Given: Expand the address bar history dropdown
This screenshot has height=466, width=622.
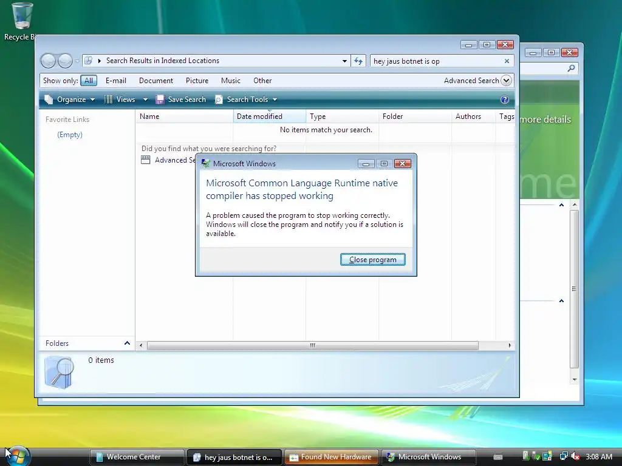Looking at the screenshot, I should 344,61.
